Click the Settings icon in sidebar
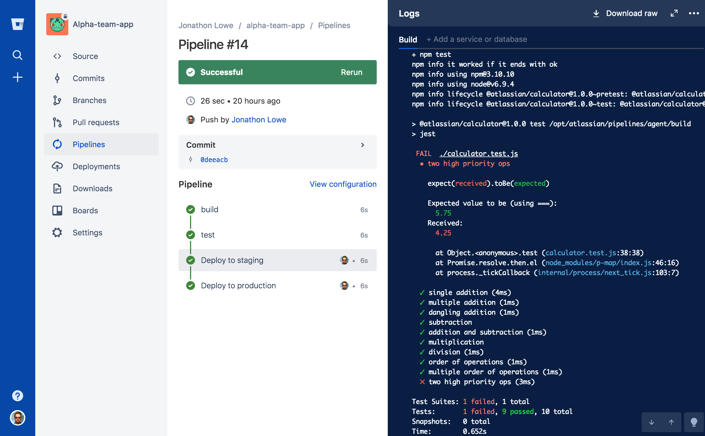 pyautogui.click(x=57, y=232)
